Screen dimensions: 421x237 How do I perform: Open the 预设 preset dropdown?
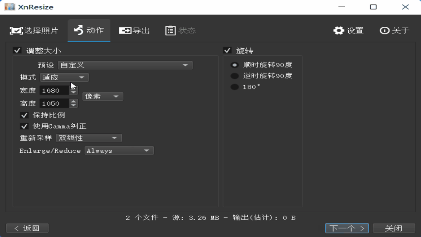click(x=125, y=65)
